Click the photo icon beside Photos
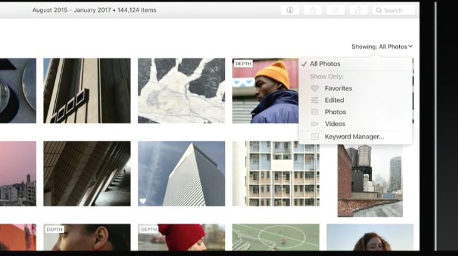This screenshot has width=458, height=256. pyautogui.click(x=315, y=112)
